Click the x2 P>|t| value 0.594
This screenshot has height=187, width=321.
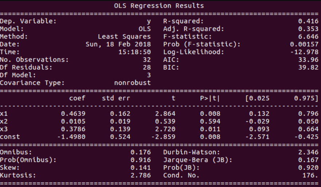click(210, 121)
